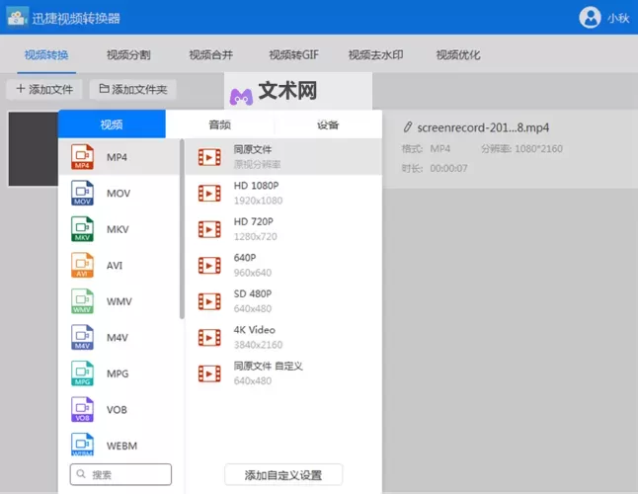
Task: Click the WEBM format label
Action: pyautogui.click(x=122, y=446)
